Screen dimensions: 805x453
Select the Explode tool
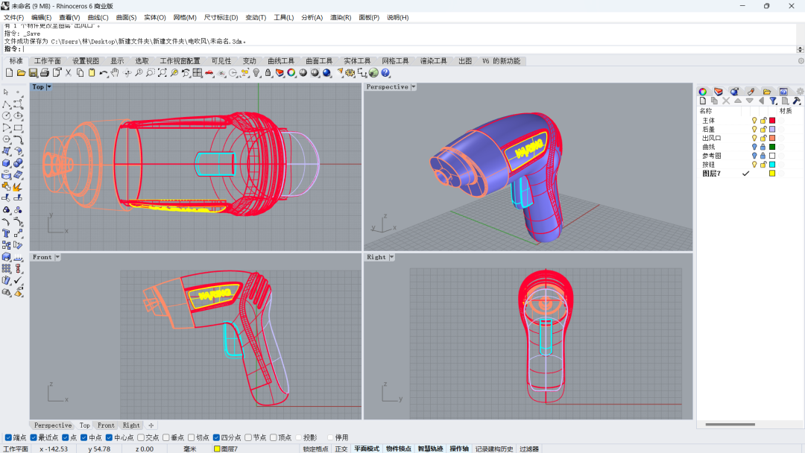18,187
